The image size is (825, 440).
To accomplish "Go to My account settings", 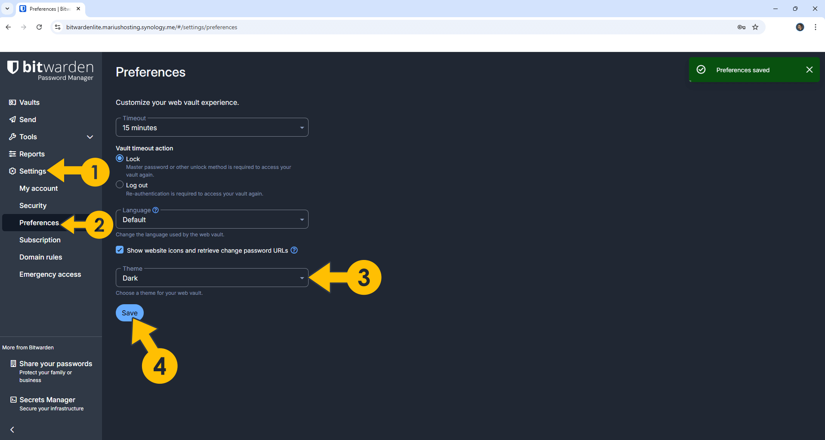I will click(38, 188).
